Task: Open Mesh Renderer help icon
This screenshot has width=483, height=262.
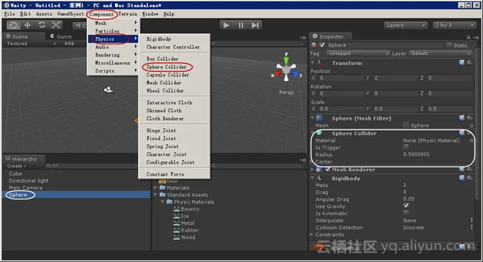Action: (x=461, y=170)
